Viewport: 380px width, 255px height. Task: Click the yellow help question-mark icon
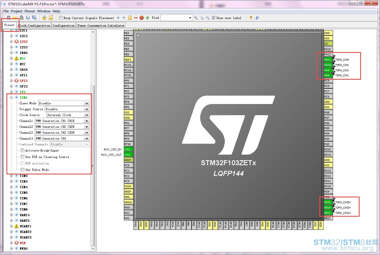tap(251, 18)
